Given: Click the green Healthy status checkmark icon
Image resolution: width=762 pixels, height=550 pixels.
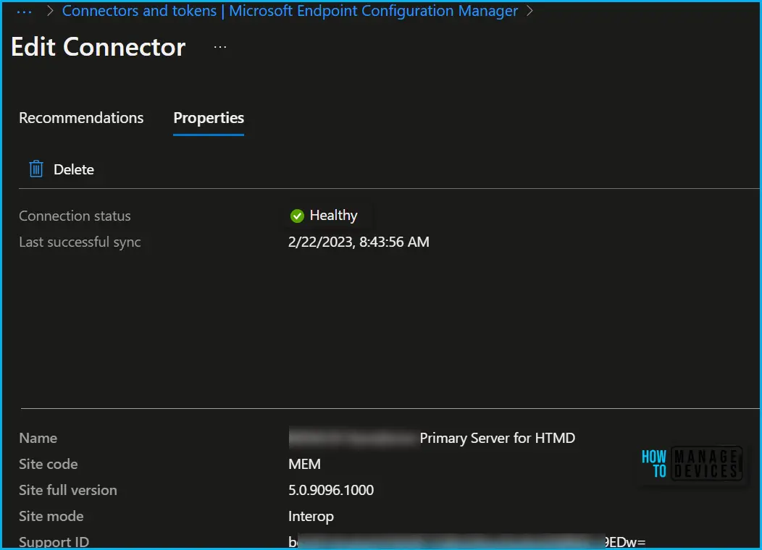Looking at the screenshot, I should coord(297,216).
